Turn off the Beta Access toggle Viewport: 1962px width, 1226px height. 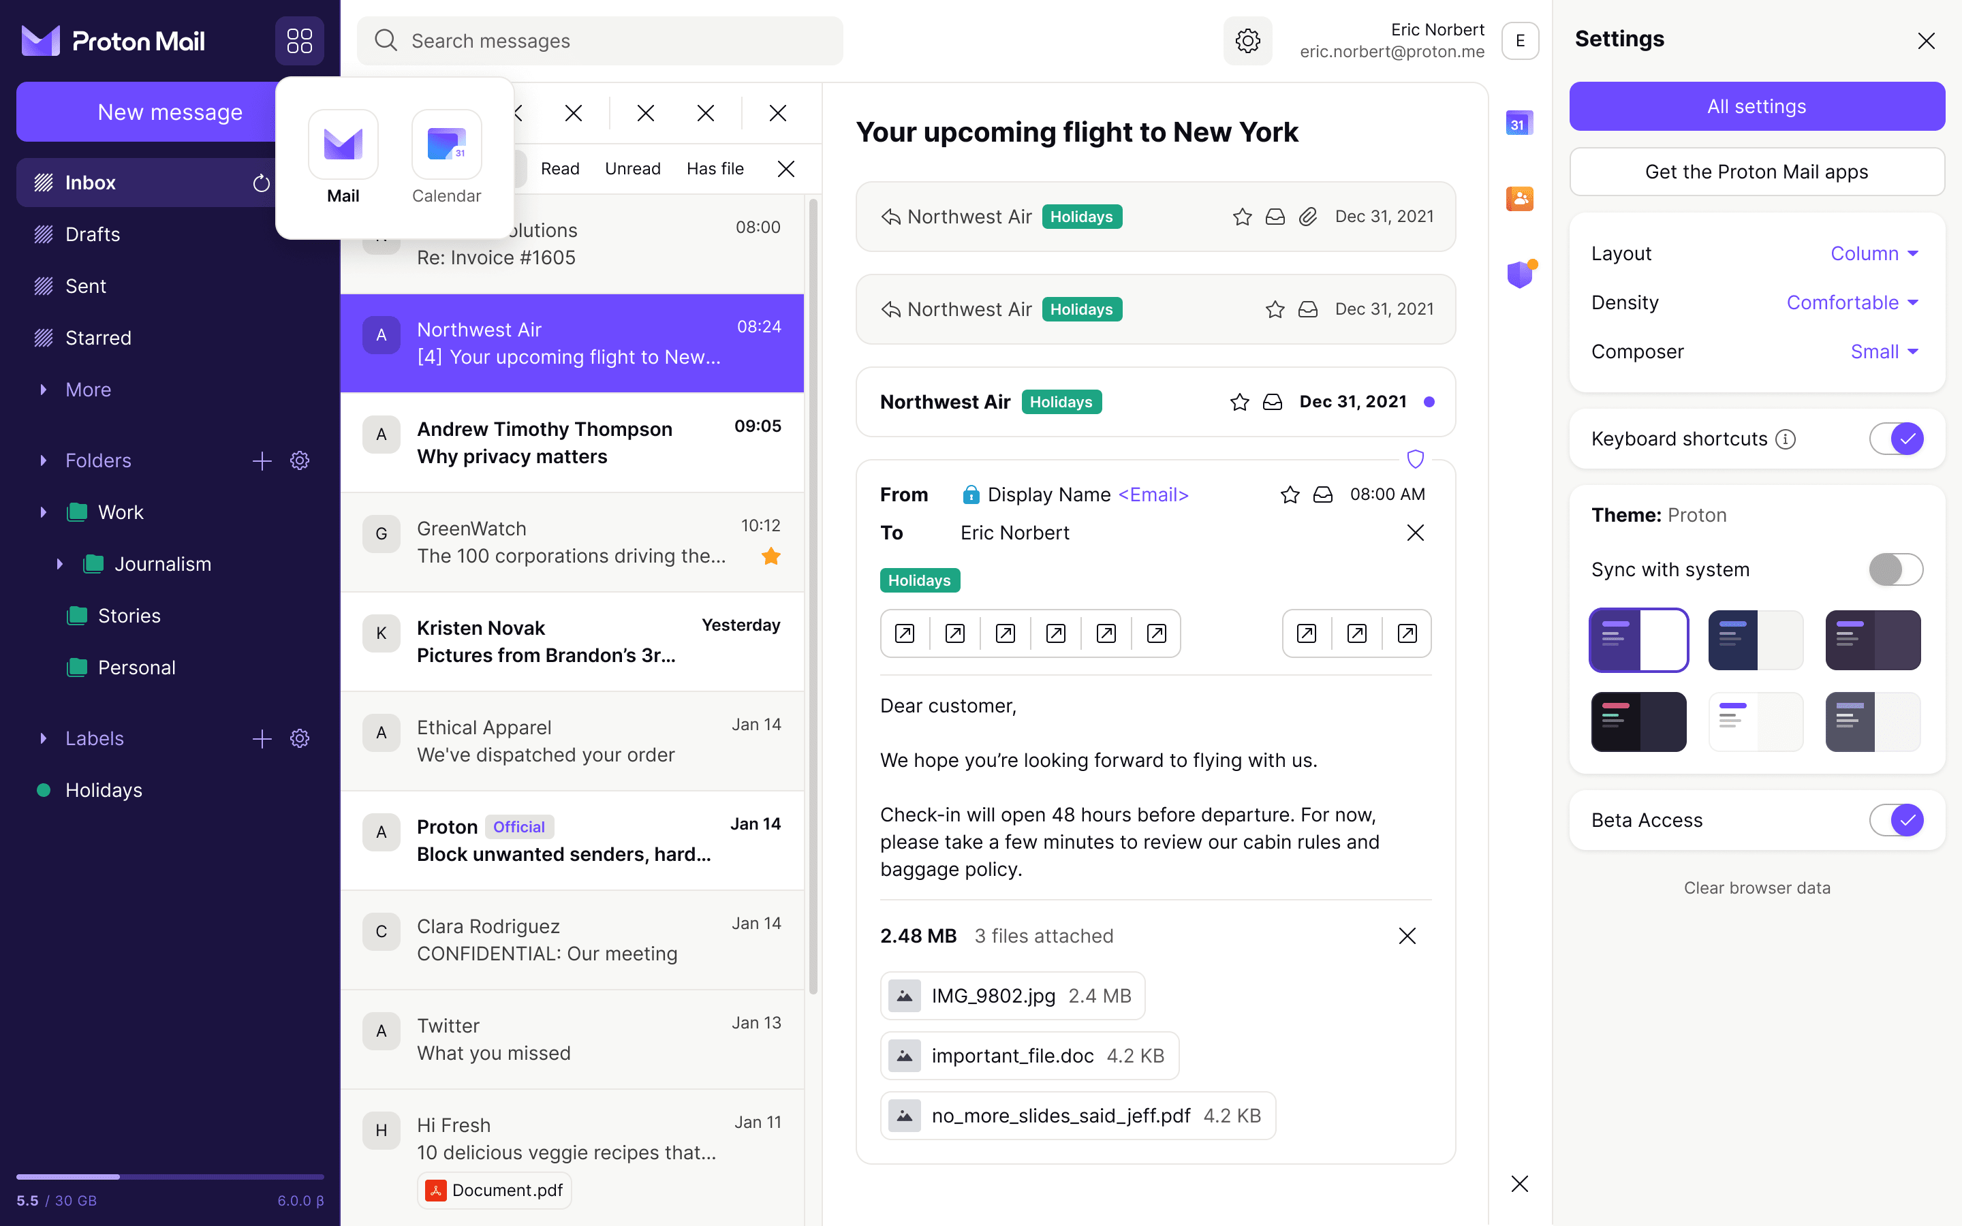1895,820
